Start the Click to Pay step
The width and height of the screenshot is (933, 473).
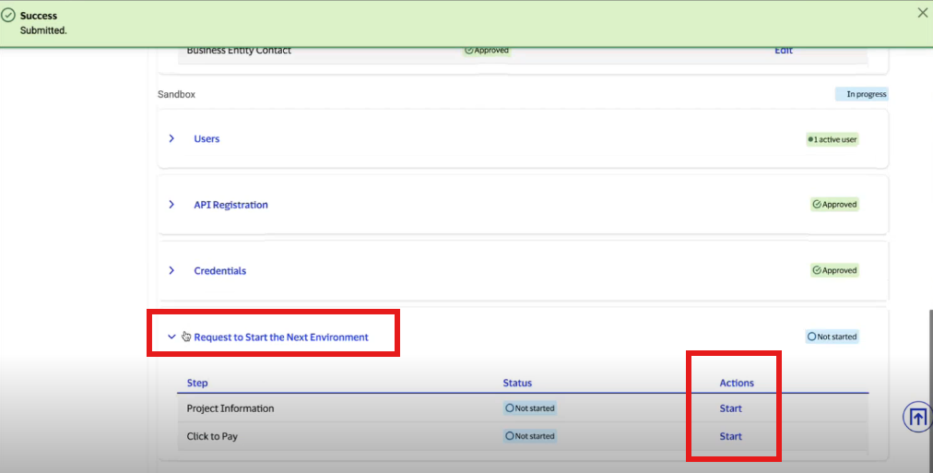pos(731,436)
